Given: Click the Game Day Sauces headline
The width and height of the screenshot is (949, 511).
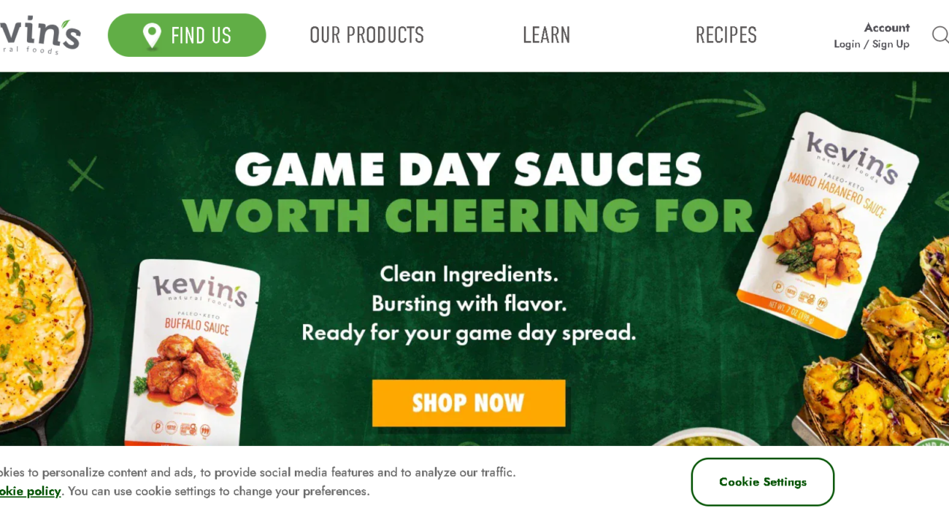Looking at the screenshot, I should pos(469,169).
